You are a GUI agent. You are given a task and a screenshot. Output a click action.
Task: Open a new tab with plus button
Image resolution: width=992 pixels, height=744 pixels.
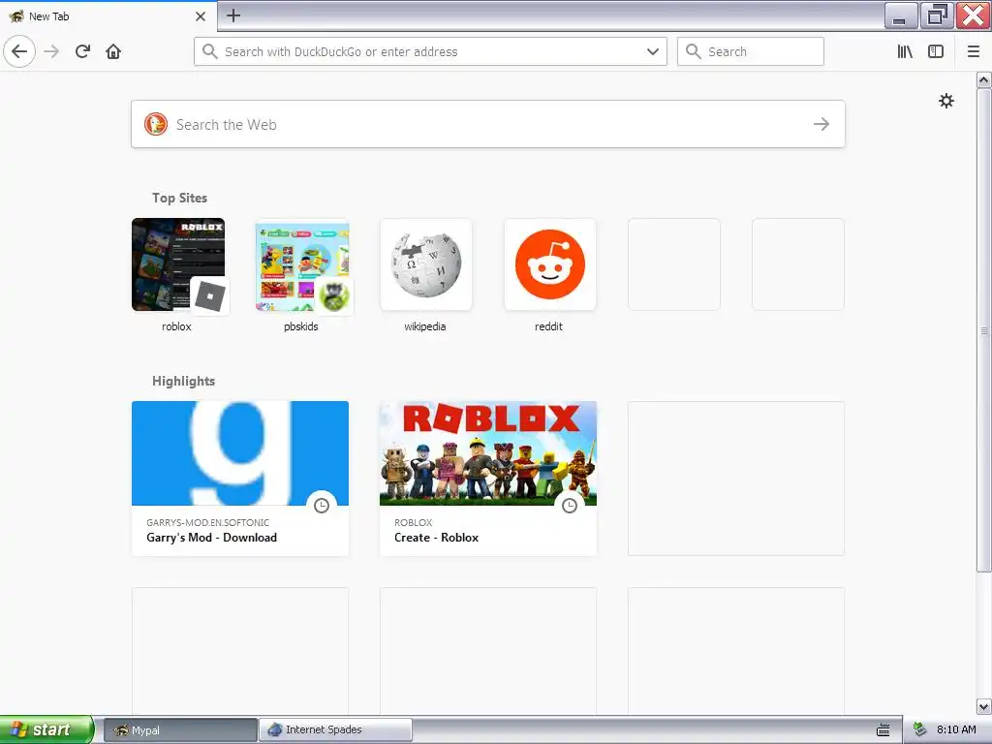coord(233,15)
